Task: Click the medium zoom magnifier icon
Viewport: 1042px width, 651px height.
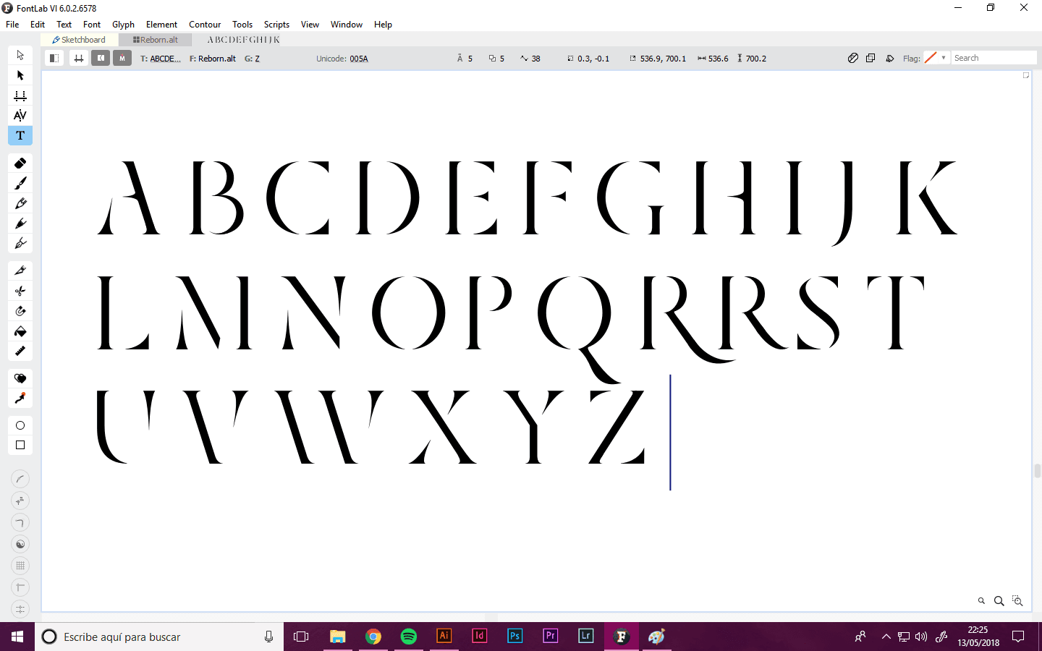Action: coord(999,601)
